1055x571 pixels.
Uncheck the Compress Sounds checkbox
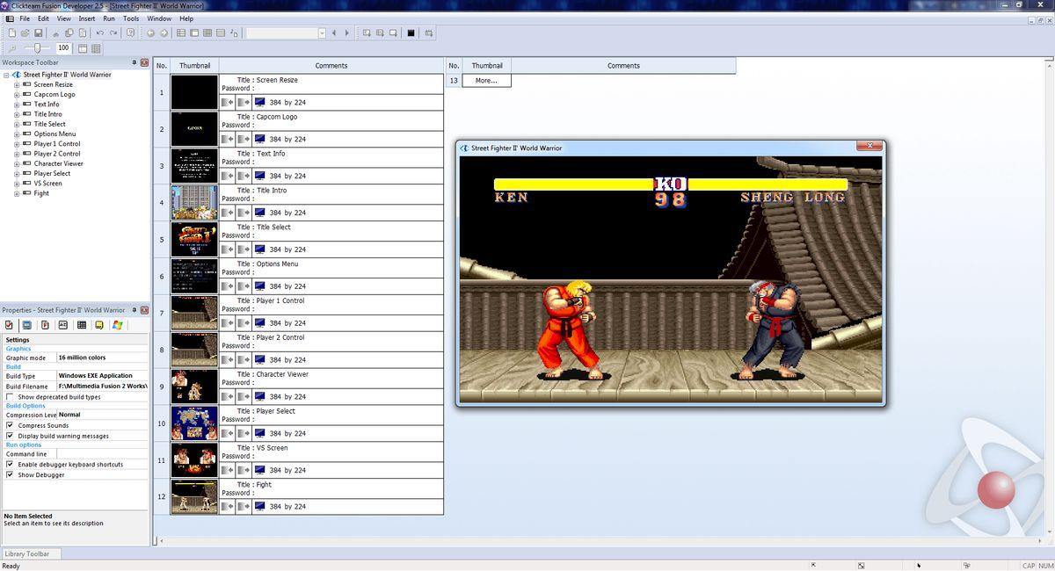pos(10,425)
